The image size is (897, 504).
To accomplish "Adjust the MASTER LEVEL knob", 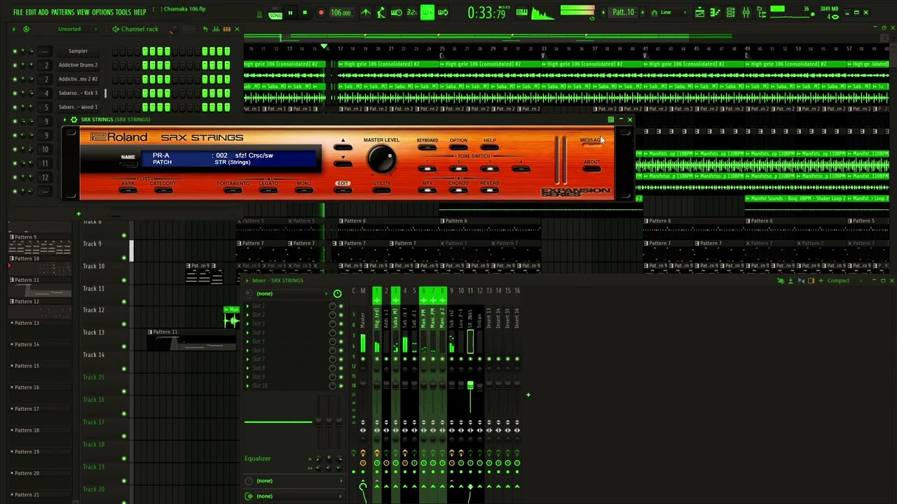I will coord(382,160).
